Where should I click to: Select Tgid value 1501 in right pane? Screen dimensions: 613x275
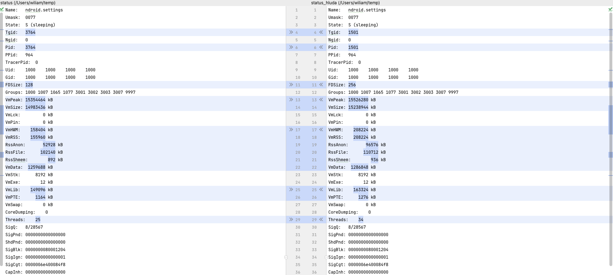pyautogui.click(x=353, y=32)
